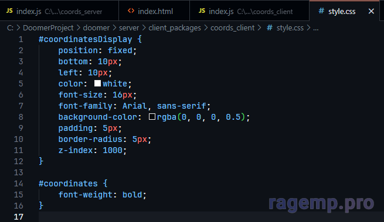The height and width of the screenshot is (222, 384).
Task: Open the rgba background color swatch
Action: 152,117
